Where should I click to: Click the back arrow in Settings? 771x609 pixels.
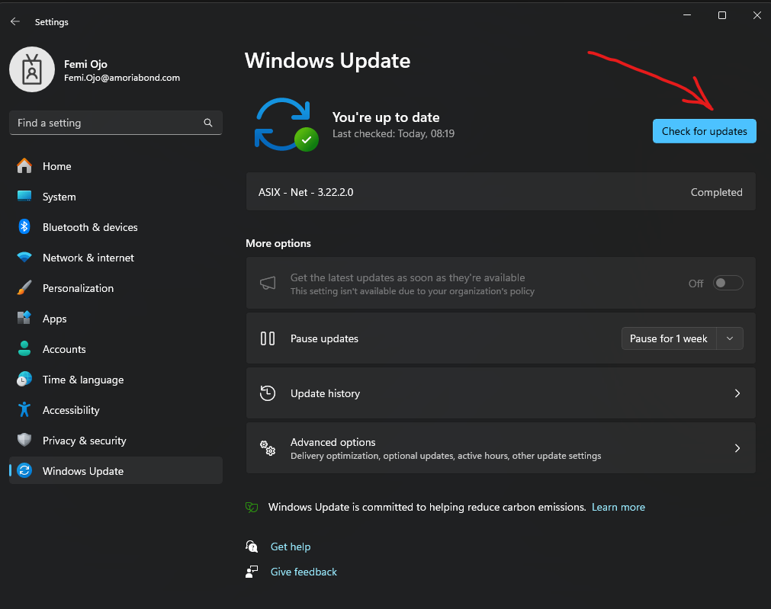pos(15,21)
